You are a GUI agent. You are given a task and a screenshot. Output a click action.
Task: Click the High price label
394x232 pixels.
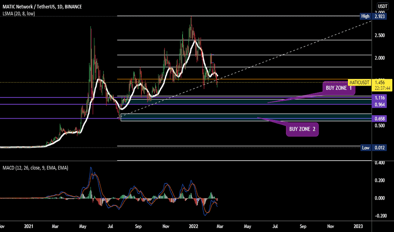click(x=365, y=16)
